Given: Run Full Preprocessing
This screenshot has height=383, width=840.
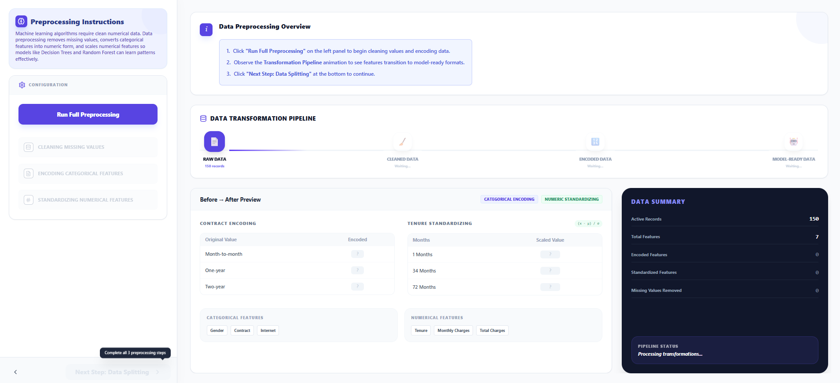Looking at the screenshot, I should (x=88, y=114).
